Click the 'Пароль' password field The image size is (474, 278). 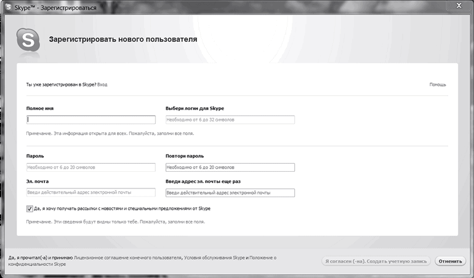(x=91, y=168)
